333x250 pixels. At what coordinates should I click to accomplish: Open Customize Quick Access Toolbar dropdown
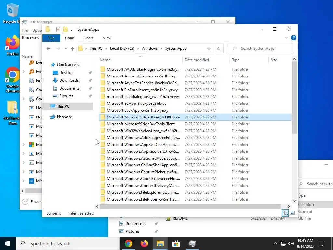click(71, 30)
